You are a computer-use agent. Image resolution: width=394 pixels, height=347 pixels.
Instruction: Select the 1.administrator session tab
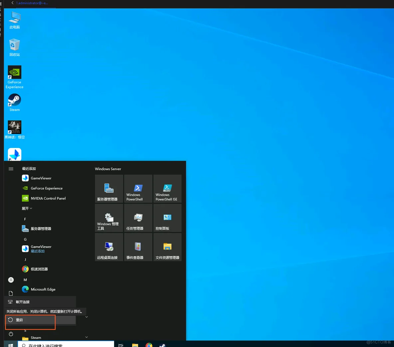[32, 3]
